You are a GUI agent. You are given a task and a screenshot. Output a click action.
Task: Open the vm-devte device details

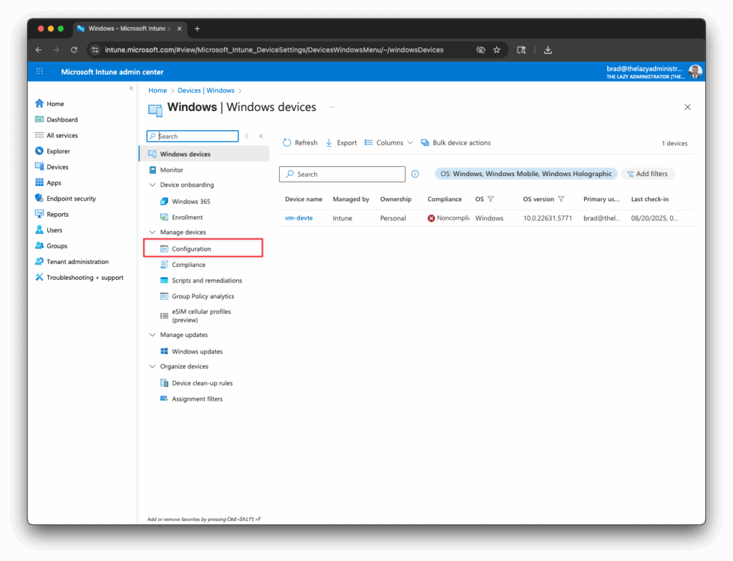(298, 218)
